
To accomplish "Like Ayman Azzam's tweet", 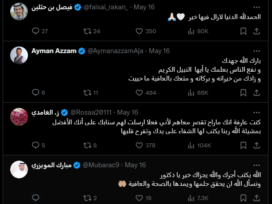I will click(140, 92).
